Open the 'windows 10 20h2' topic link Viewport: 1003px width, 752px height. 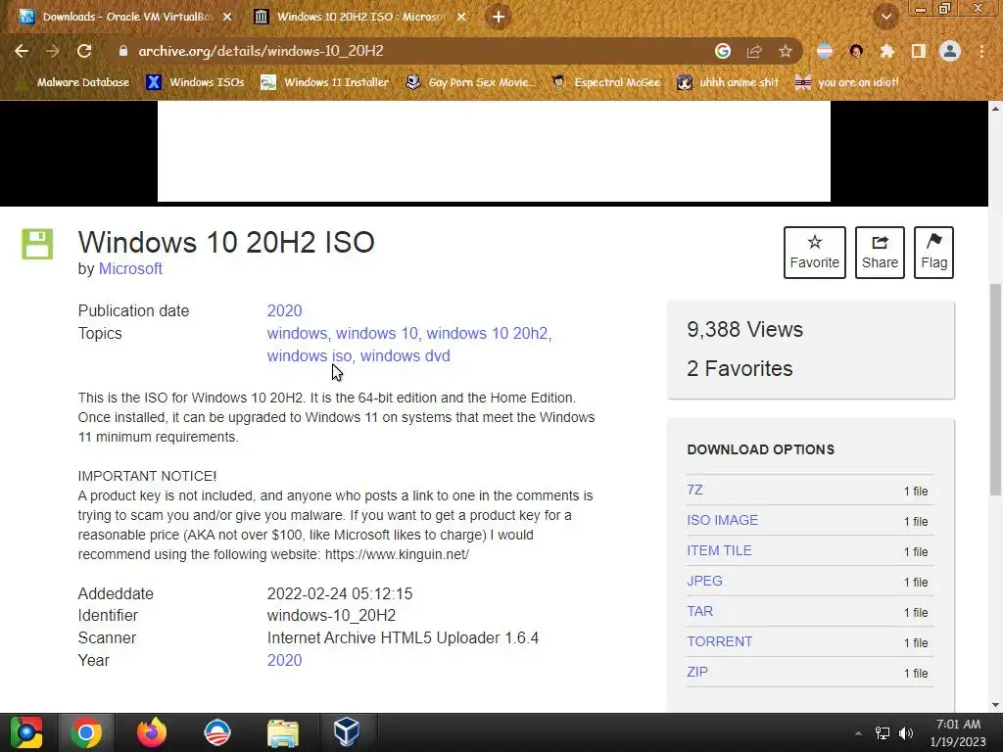[488, 333]
